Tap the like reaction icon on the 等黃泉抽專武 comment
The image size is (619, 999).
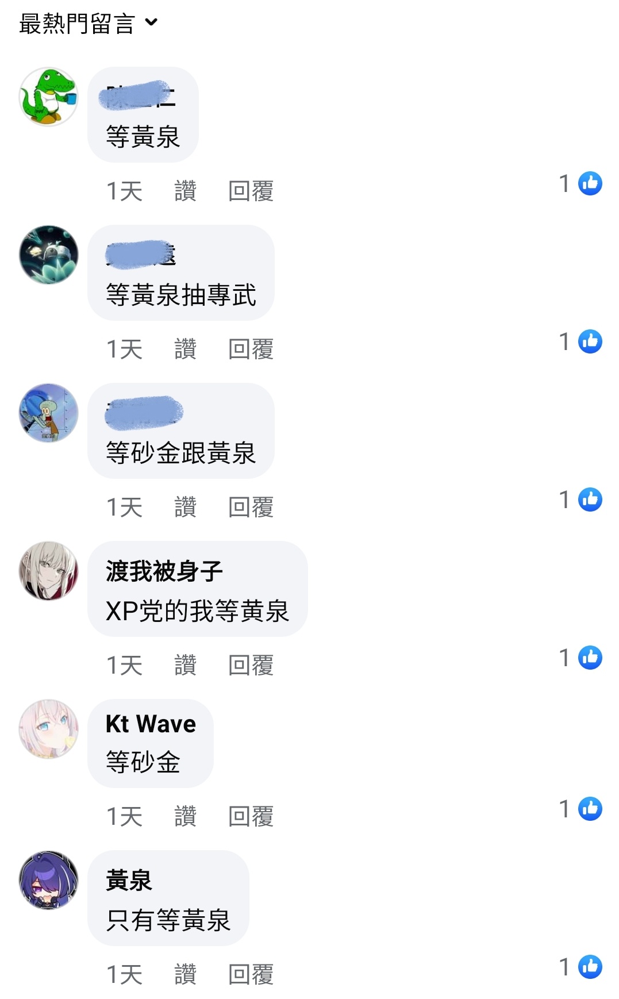590,341
